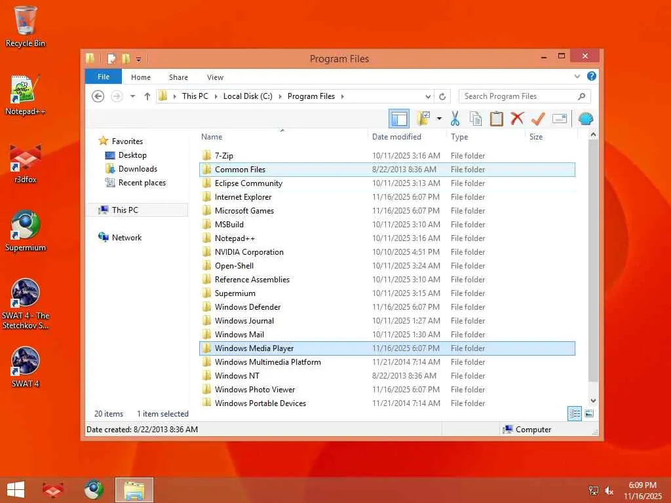Expand the arrow after This PC breadcrumb

pos(216,97)
